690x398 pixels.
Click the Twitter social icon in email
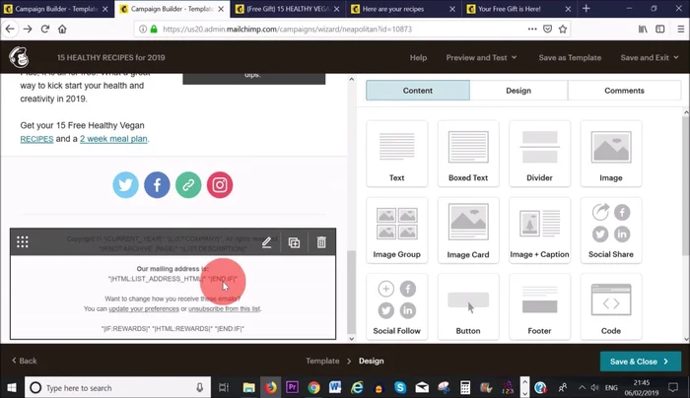tap(125, 184)
